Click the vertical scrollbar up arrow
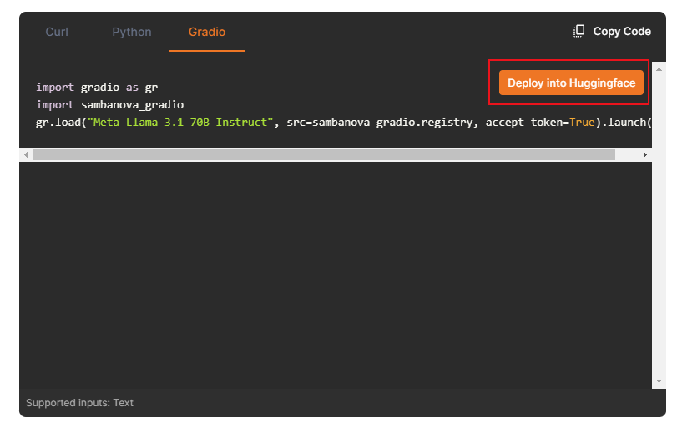 pyautogui.click(x=659, y=69)
